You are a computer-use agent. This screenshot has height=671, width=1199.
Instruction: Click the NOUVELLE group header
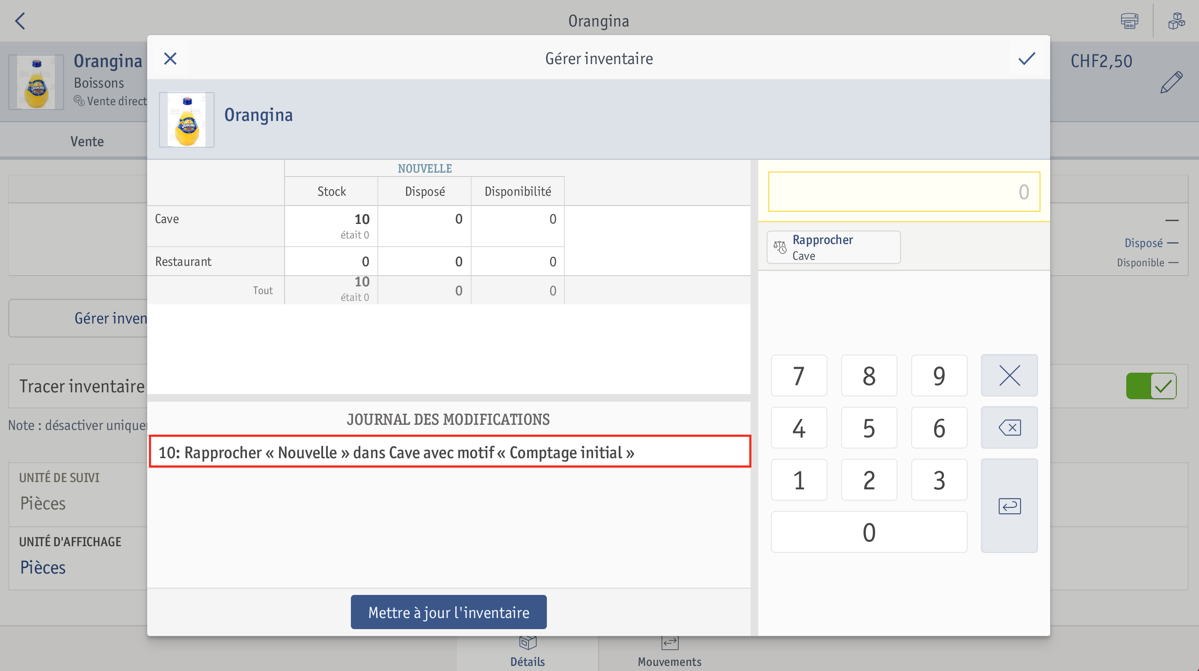(424, 168)
